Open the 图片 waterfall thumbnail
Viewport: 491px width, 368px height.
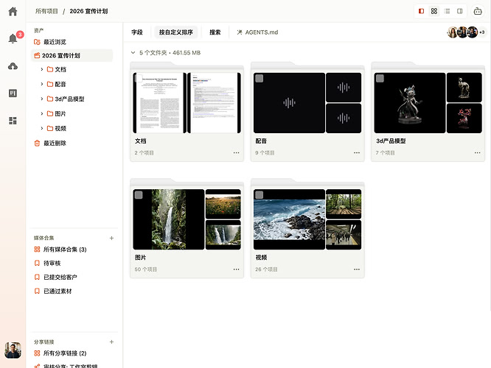coord(169,219)
